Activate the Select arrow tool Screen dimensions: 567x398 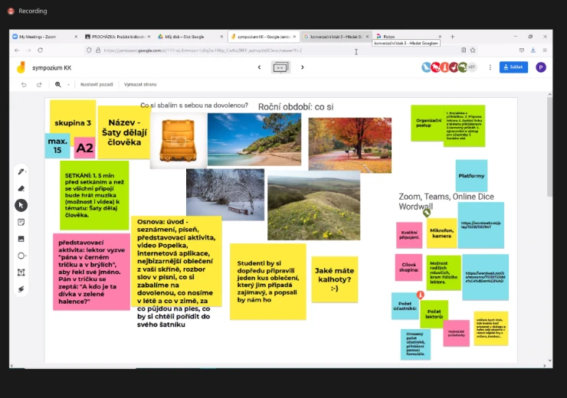point(21,205)
